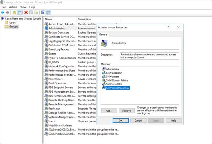
Task: Click the Export List toolbar icon
Action: pyautogui.click(x=36, y=13)
